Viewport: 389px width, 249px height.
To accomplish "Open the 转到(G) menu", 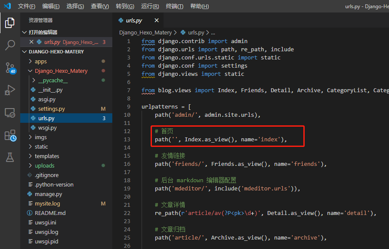I will point(125,6).
